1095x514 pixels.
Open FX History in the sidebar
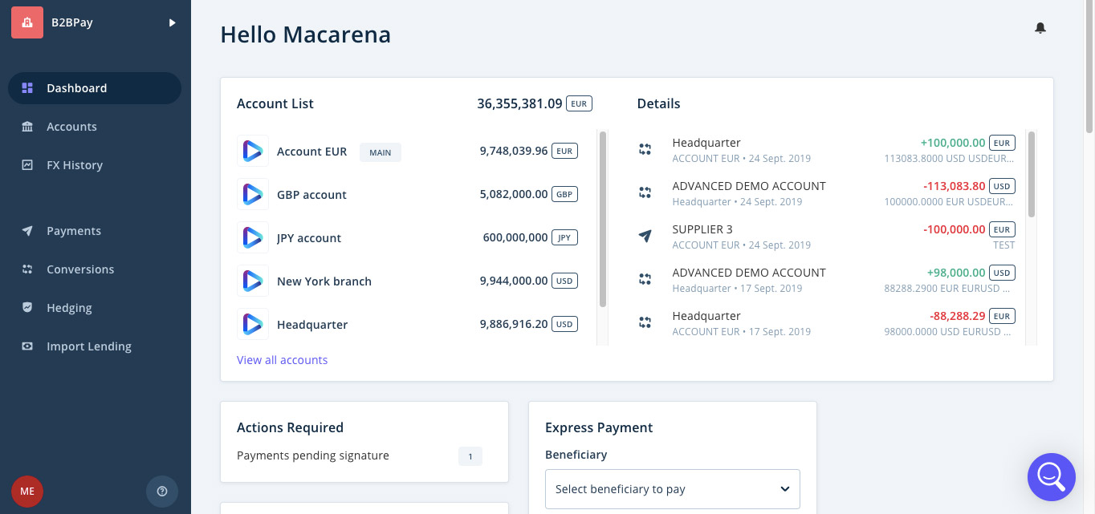tap(75, 165)
